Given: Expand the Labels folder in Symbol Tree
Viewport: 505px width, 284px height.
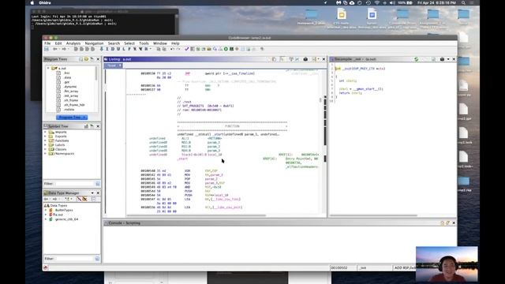Looking at the screenshot, I should 46,145.
